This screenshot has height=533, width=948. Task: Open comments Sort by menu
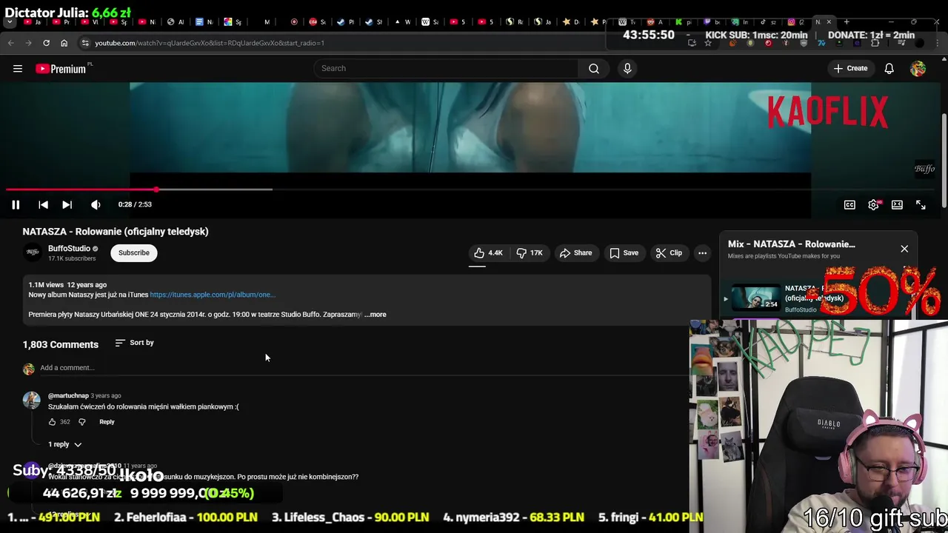135,343
